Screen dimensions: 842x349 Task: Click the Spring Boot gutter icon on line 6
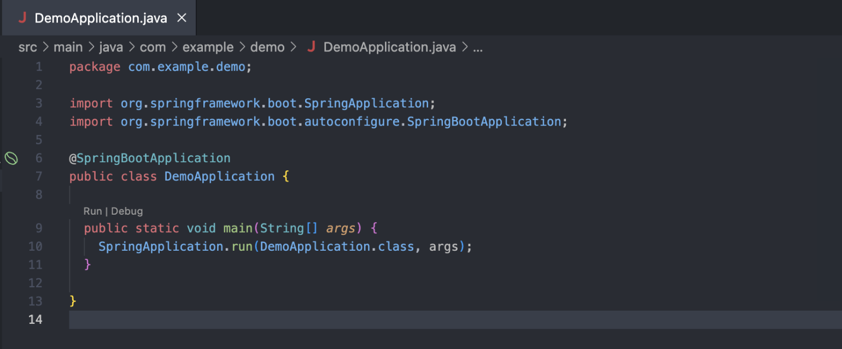(11, 158)
